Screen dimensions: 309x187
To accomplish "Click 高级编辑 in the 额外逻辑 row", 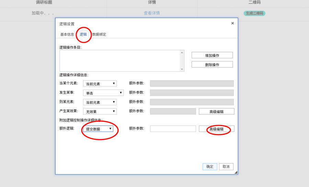I will click(x=216, y=129).
